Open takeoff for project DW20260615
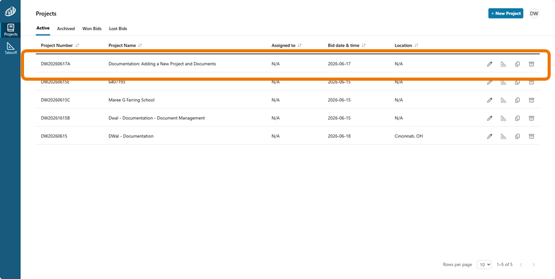Screen dimensions: 555x279 point(503,136)
